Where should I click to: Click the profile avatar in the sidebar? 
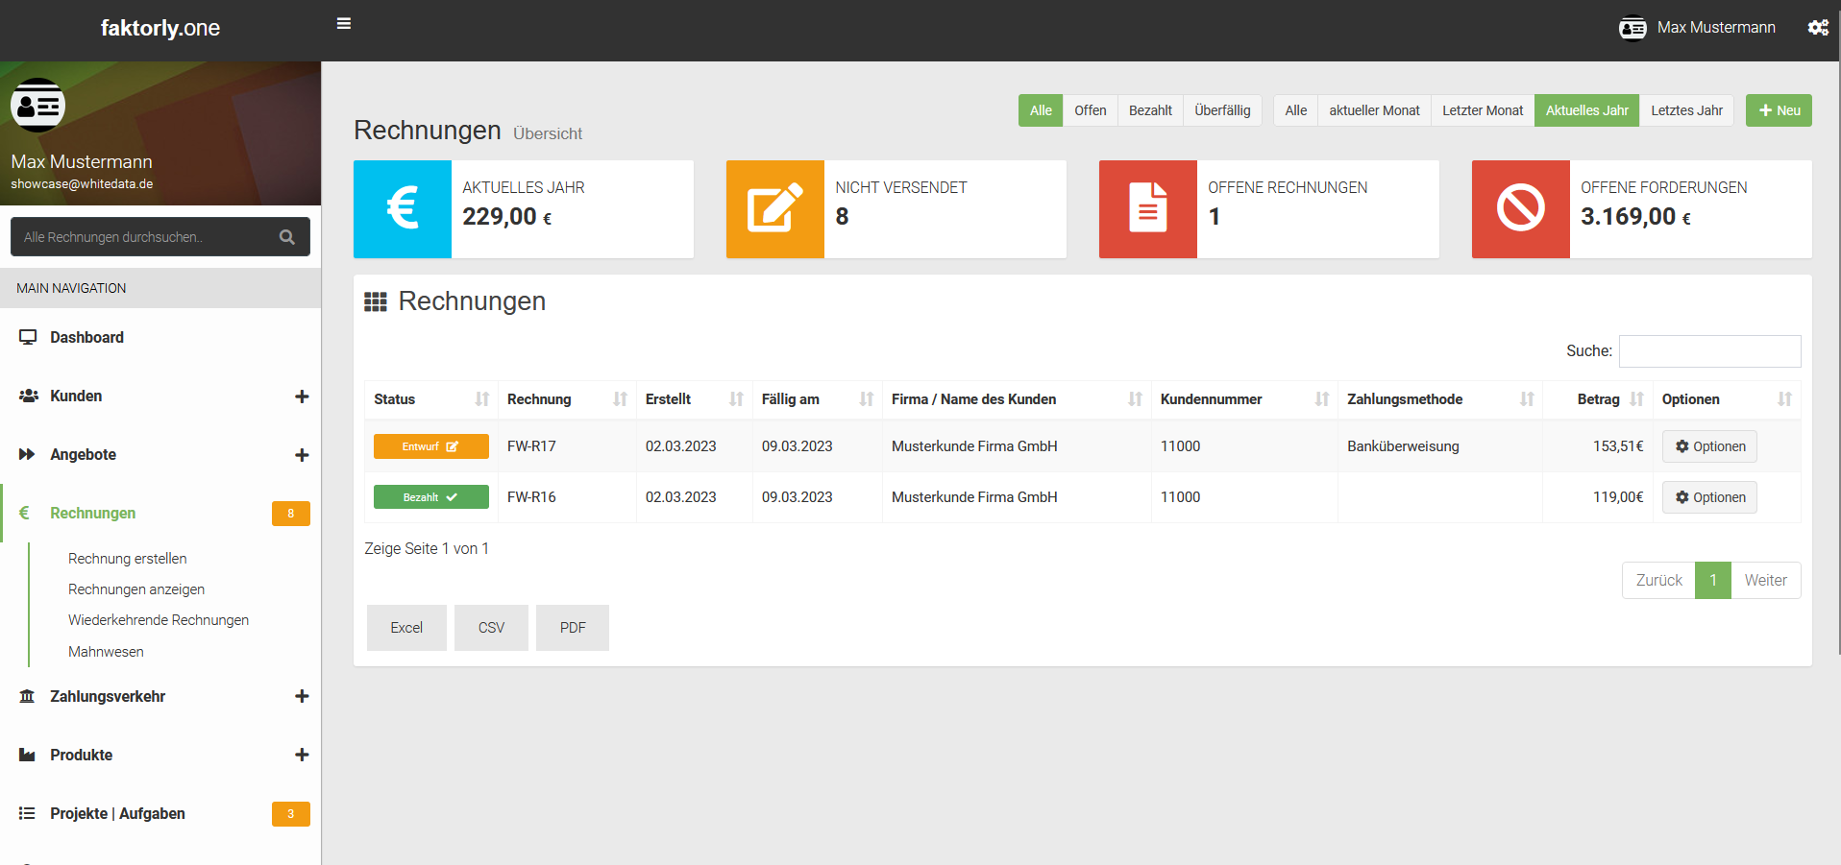coord(38,105)
